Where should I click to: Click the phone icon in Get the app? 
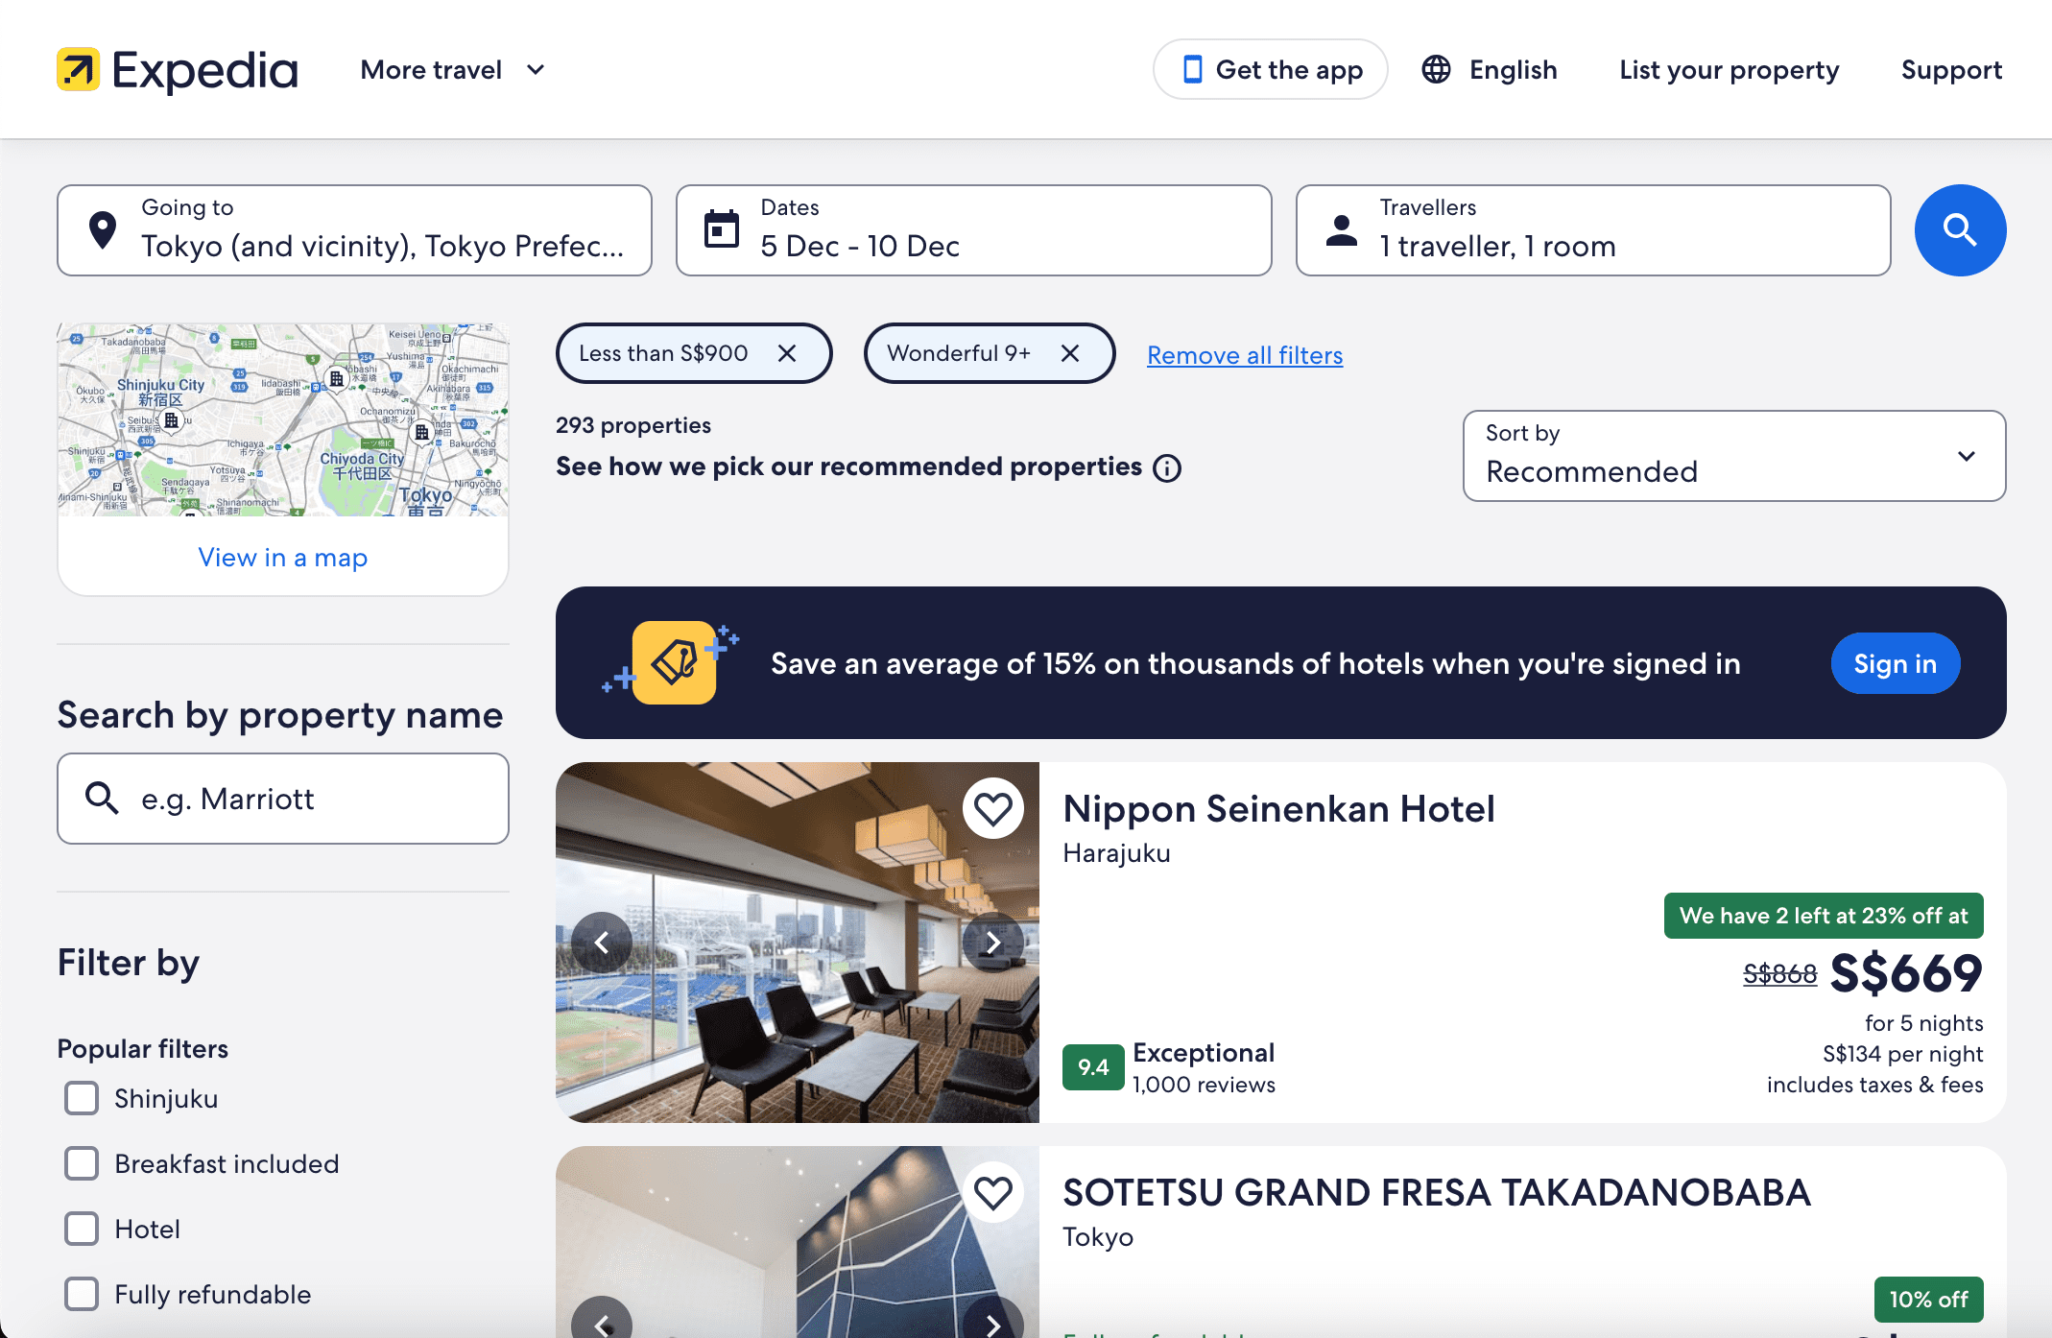(1192, 69)
